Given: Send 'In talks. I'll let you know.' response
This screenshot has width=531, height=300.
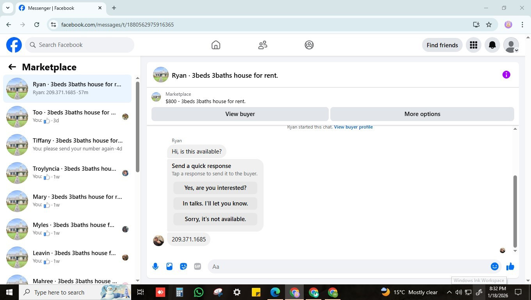Looking at the screenshot, I should coord(216,204).
